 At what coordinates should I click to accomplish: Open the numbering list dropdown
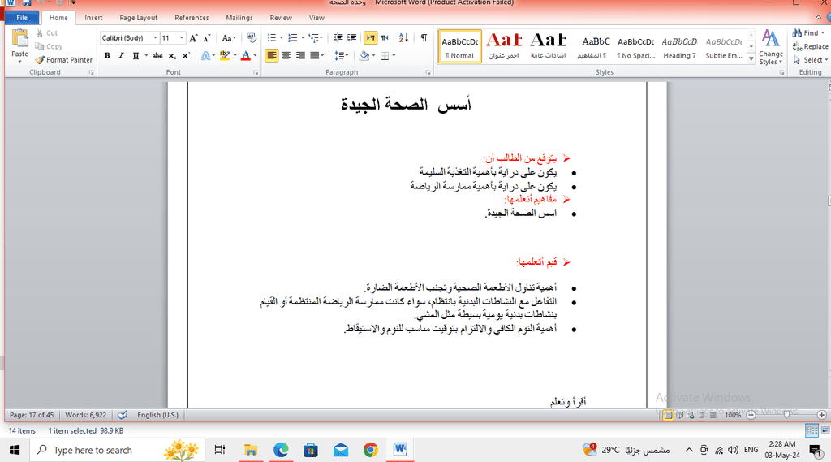coord(302,38)
